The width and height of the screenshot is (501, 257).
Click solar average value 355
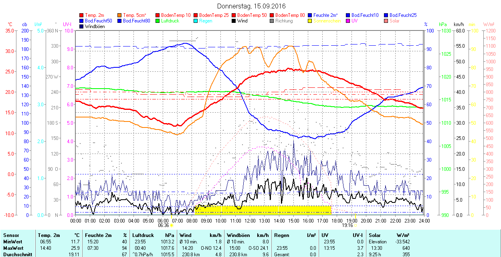406,255
